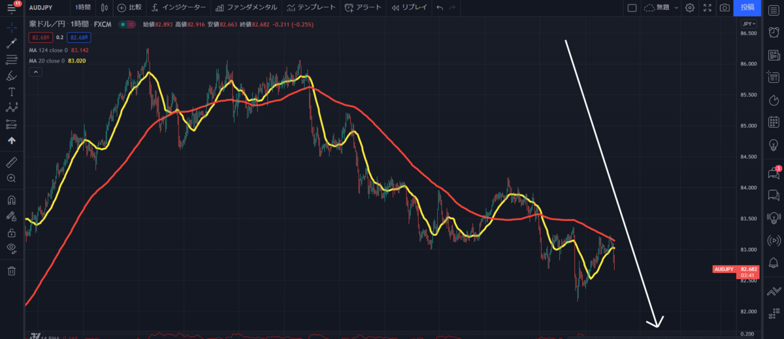Select the ruler measure tool
The height and width of the screenshot is (339, 784).
[x=11, y=161]
